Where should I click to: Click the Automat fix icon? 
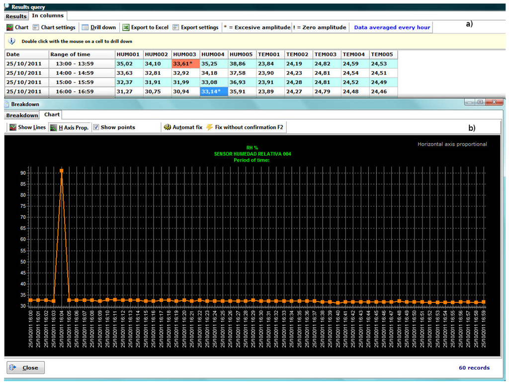pyautogui.click(x=167, y=127)
